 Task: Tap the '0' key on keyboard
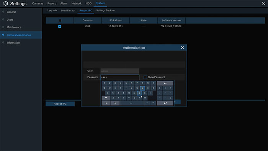(x=153, y=83)
